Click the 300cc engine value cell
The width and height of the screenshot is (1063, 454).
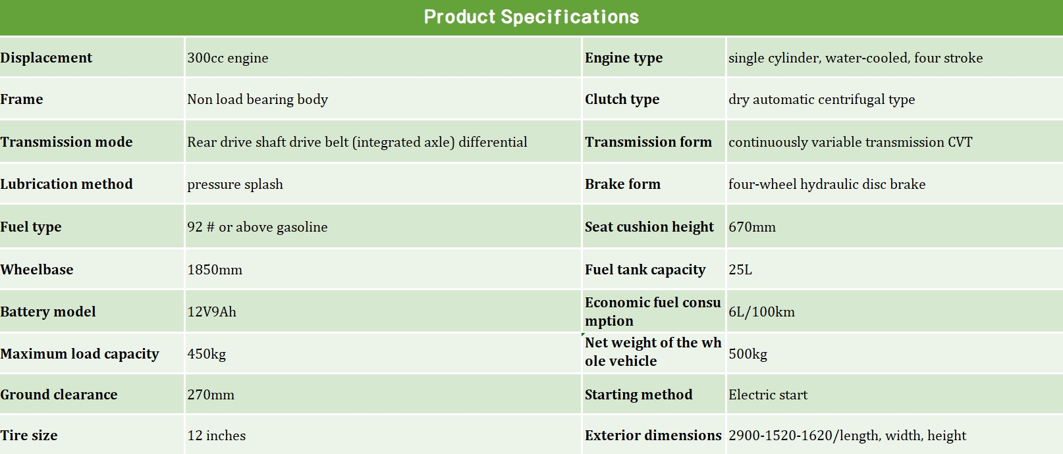(x=228, y=58)
